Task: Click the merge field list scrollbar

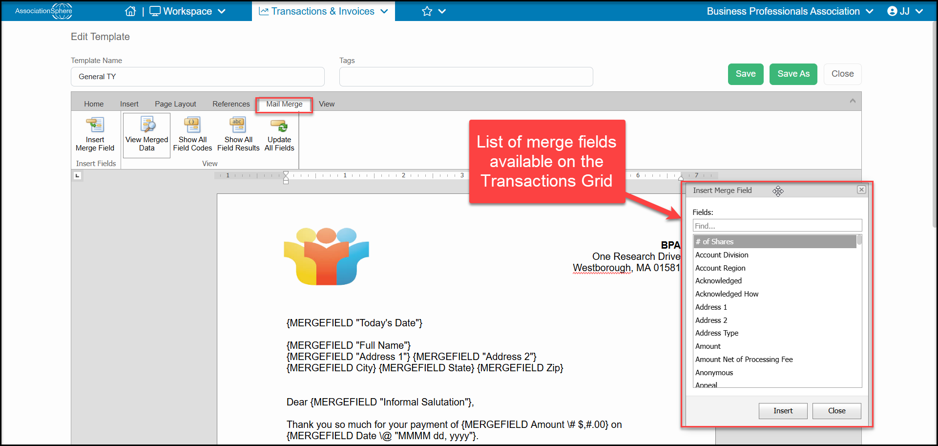Action: point(859,311)
